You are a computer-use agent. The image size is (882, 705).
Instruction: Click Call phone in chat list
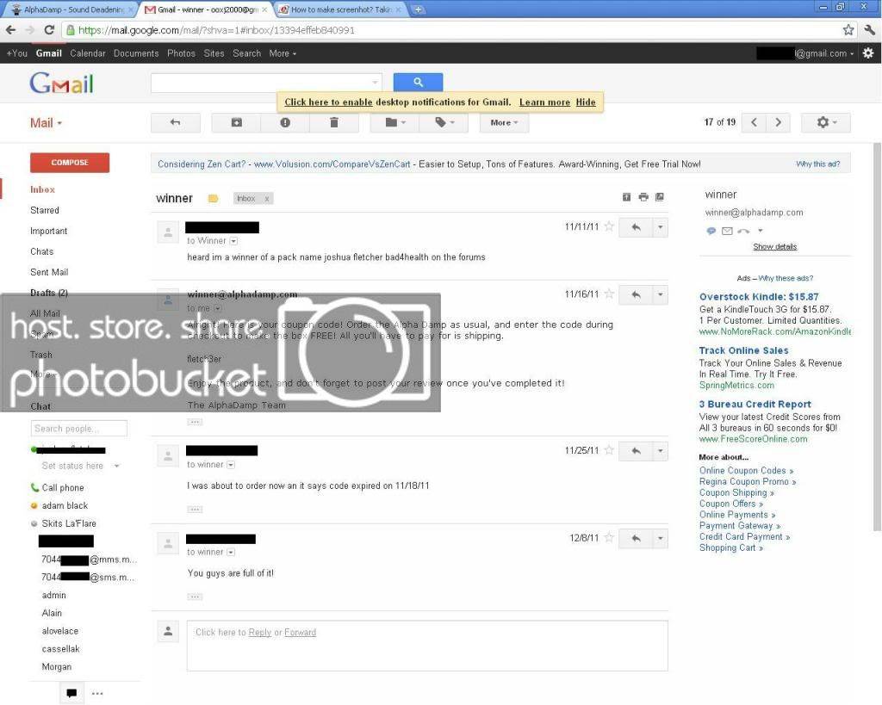point(62,488)
